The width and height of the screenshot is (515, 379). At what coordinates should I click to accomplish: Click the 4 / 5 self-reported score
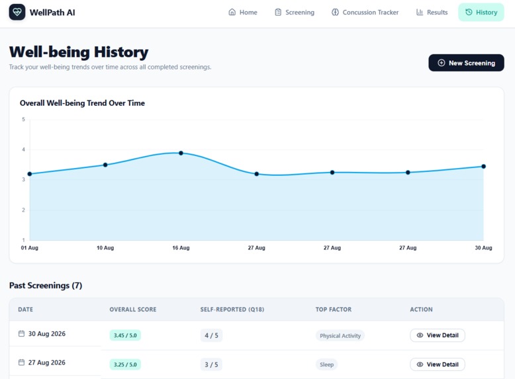tap(211, 335)
